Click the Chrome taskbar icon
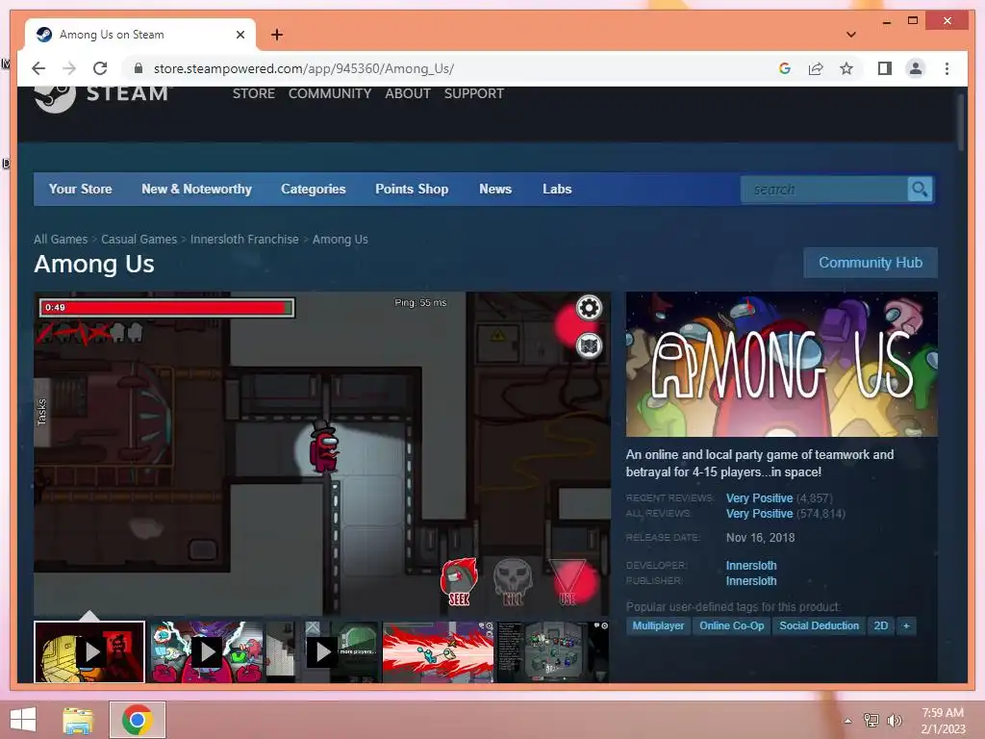The image size is (985, 739). click(x=138, y=720)
